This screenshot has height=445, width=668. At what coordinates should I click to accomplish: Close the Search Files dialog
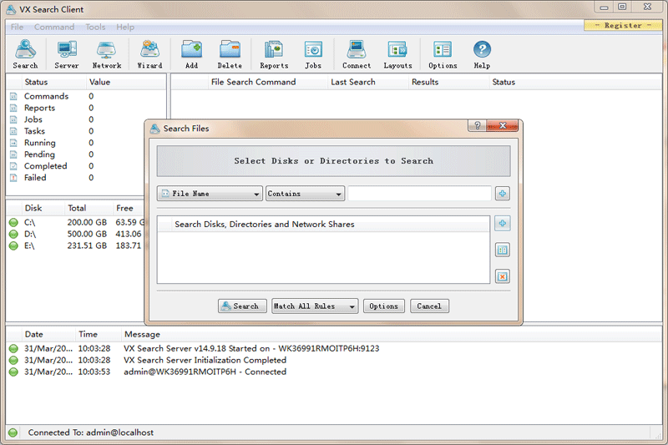(x=503, y=125)
